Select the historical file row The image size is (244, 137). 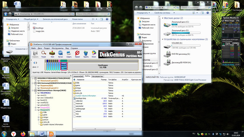click(107, 104)
